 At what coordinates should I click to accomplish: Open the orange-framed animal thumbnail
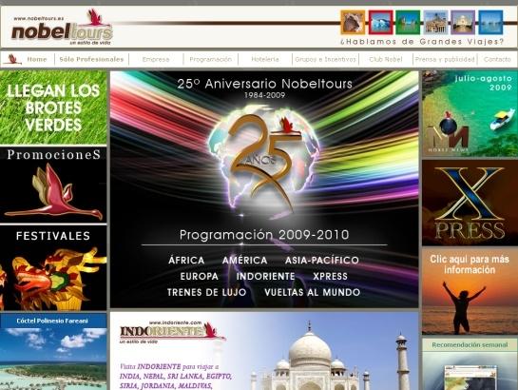[x=353, y=23]
